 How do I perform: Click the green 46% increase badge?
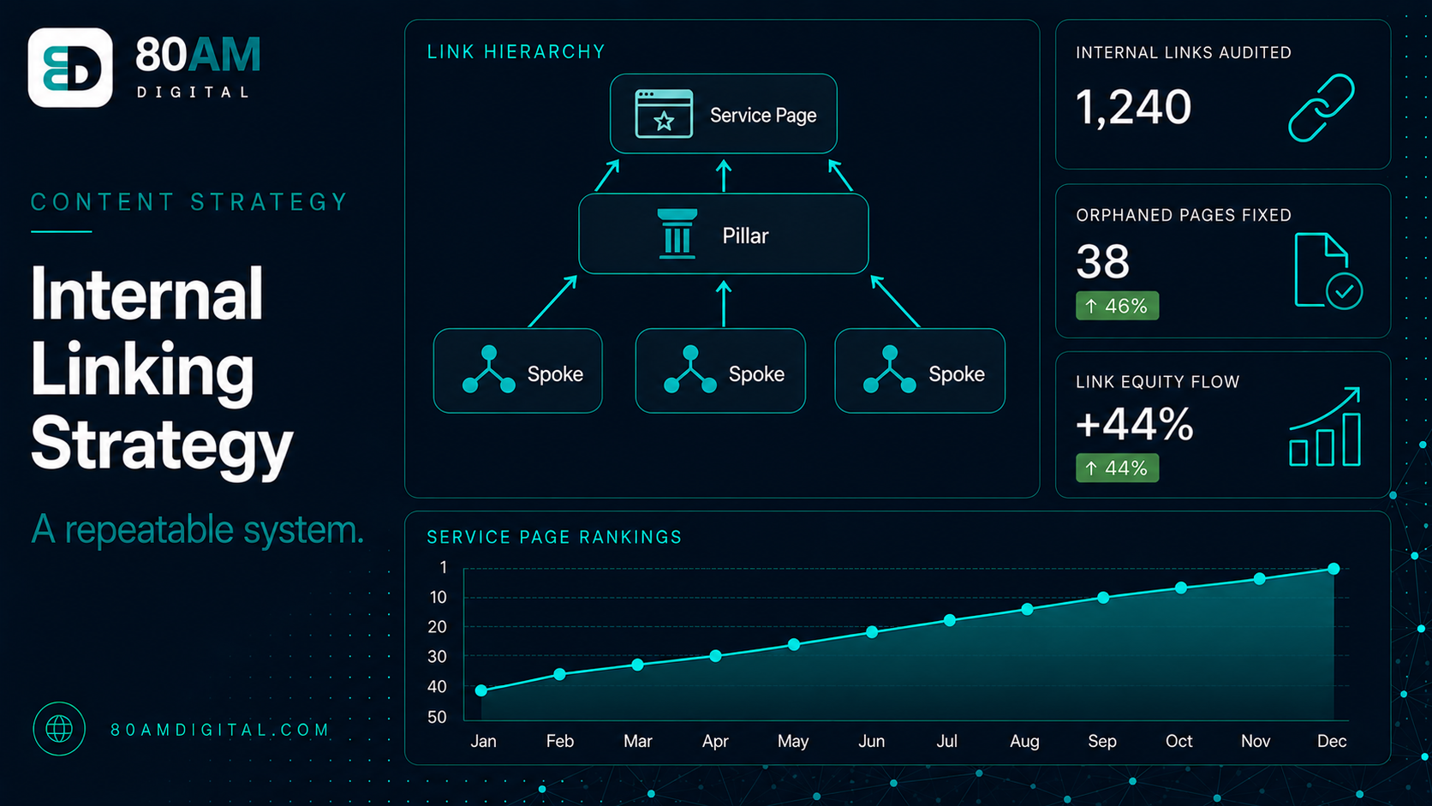(1117, 306)
